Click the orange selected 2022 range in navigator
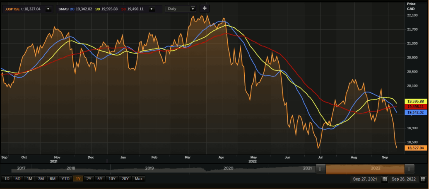 coord(365,169)
